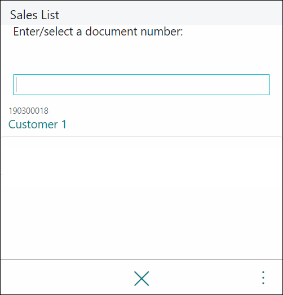
Task: Click the empty area below the Customer 1 row
Action: 141,198
